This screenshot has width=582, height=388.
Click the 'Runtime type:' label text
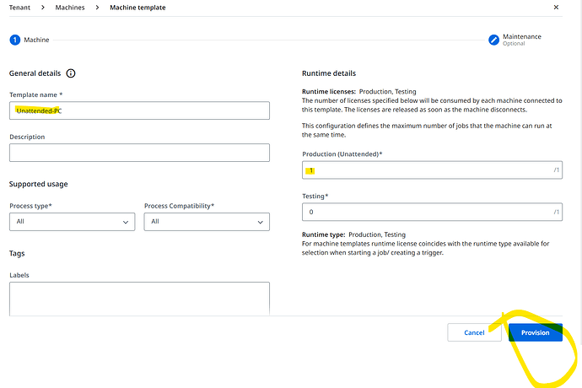324,234
